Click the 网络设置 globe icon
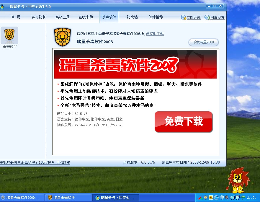This screenshot has height=202, width=260. click(207, 17)
